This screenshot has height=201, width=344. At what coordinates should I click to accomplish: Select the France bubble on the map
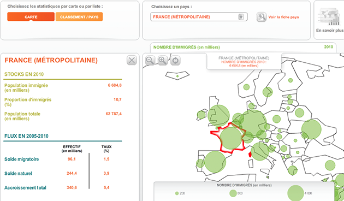[231, 139]
